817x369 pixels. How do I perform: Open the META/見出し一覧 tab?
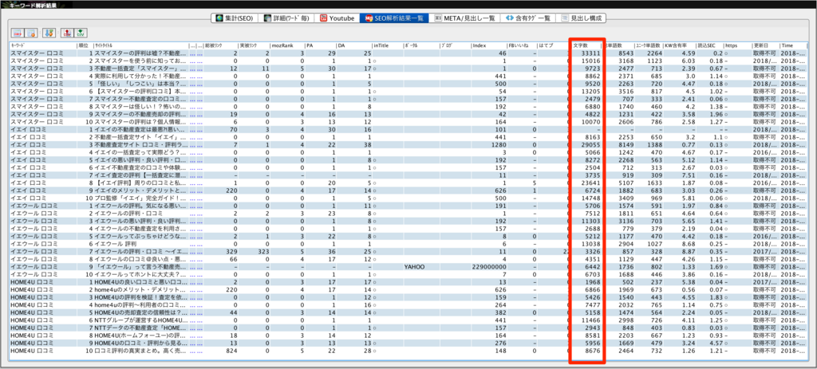point(464,18)
